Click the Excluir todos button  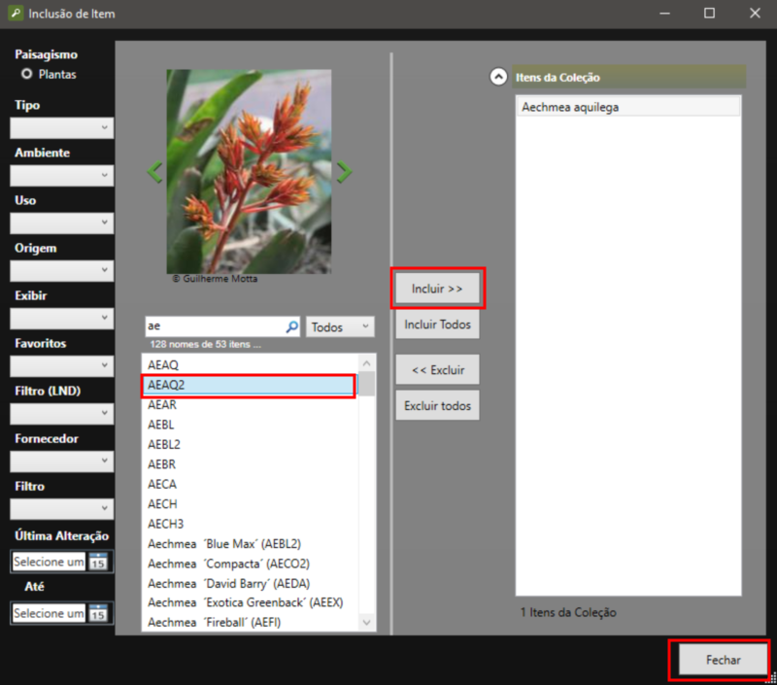437,405
